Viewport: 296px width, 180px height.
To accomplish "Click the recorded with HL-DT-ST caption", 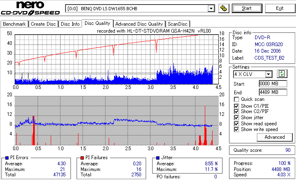I will point(154,31).
